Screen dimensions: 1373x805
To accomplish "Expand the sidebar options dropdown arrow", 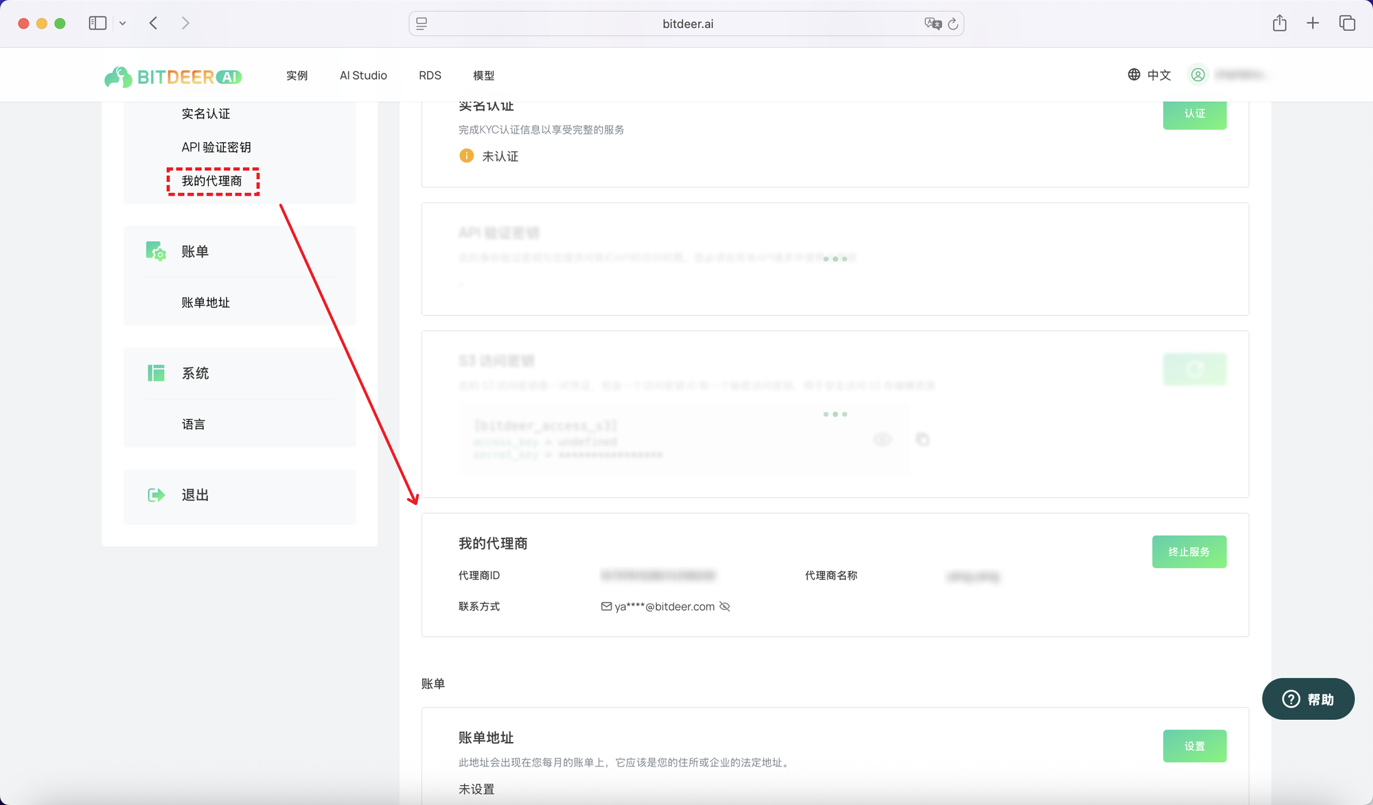I will [122, 23].
